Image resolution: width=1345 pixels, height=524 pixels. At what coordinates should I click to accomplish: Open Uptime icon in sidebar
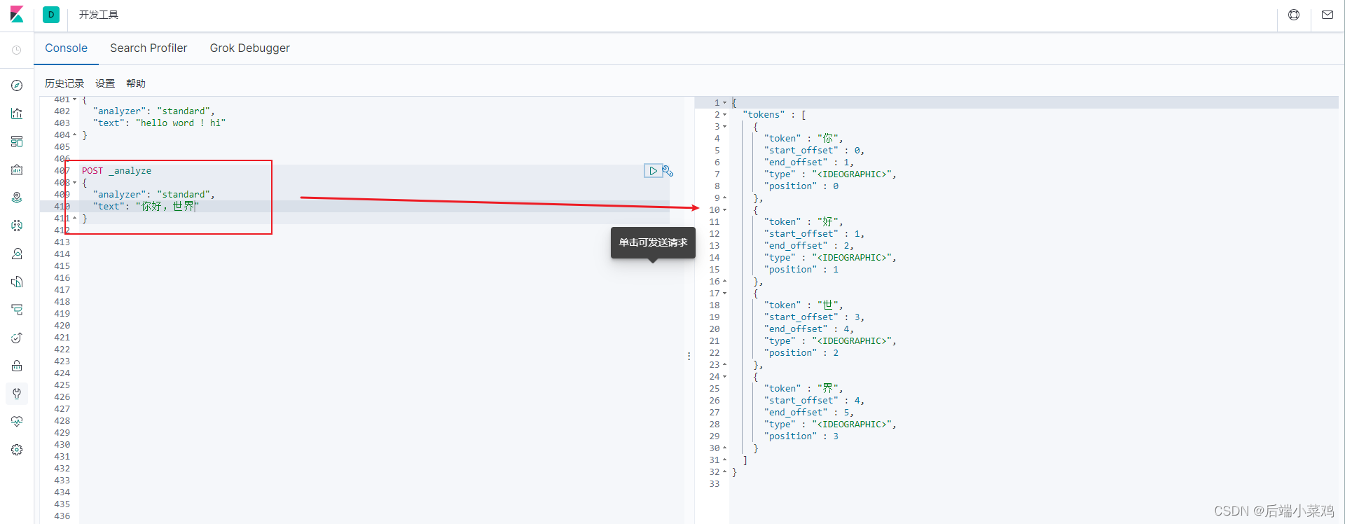tap(17, 338)
